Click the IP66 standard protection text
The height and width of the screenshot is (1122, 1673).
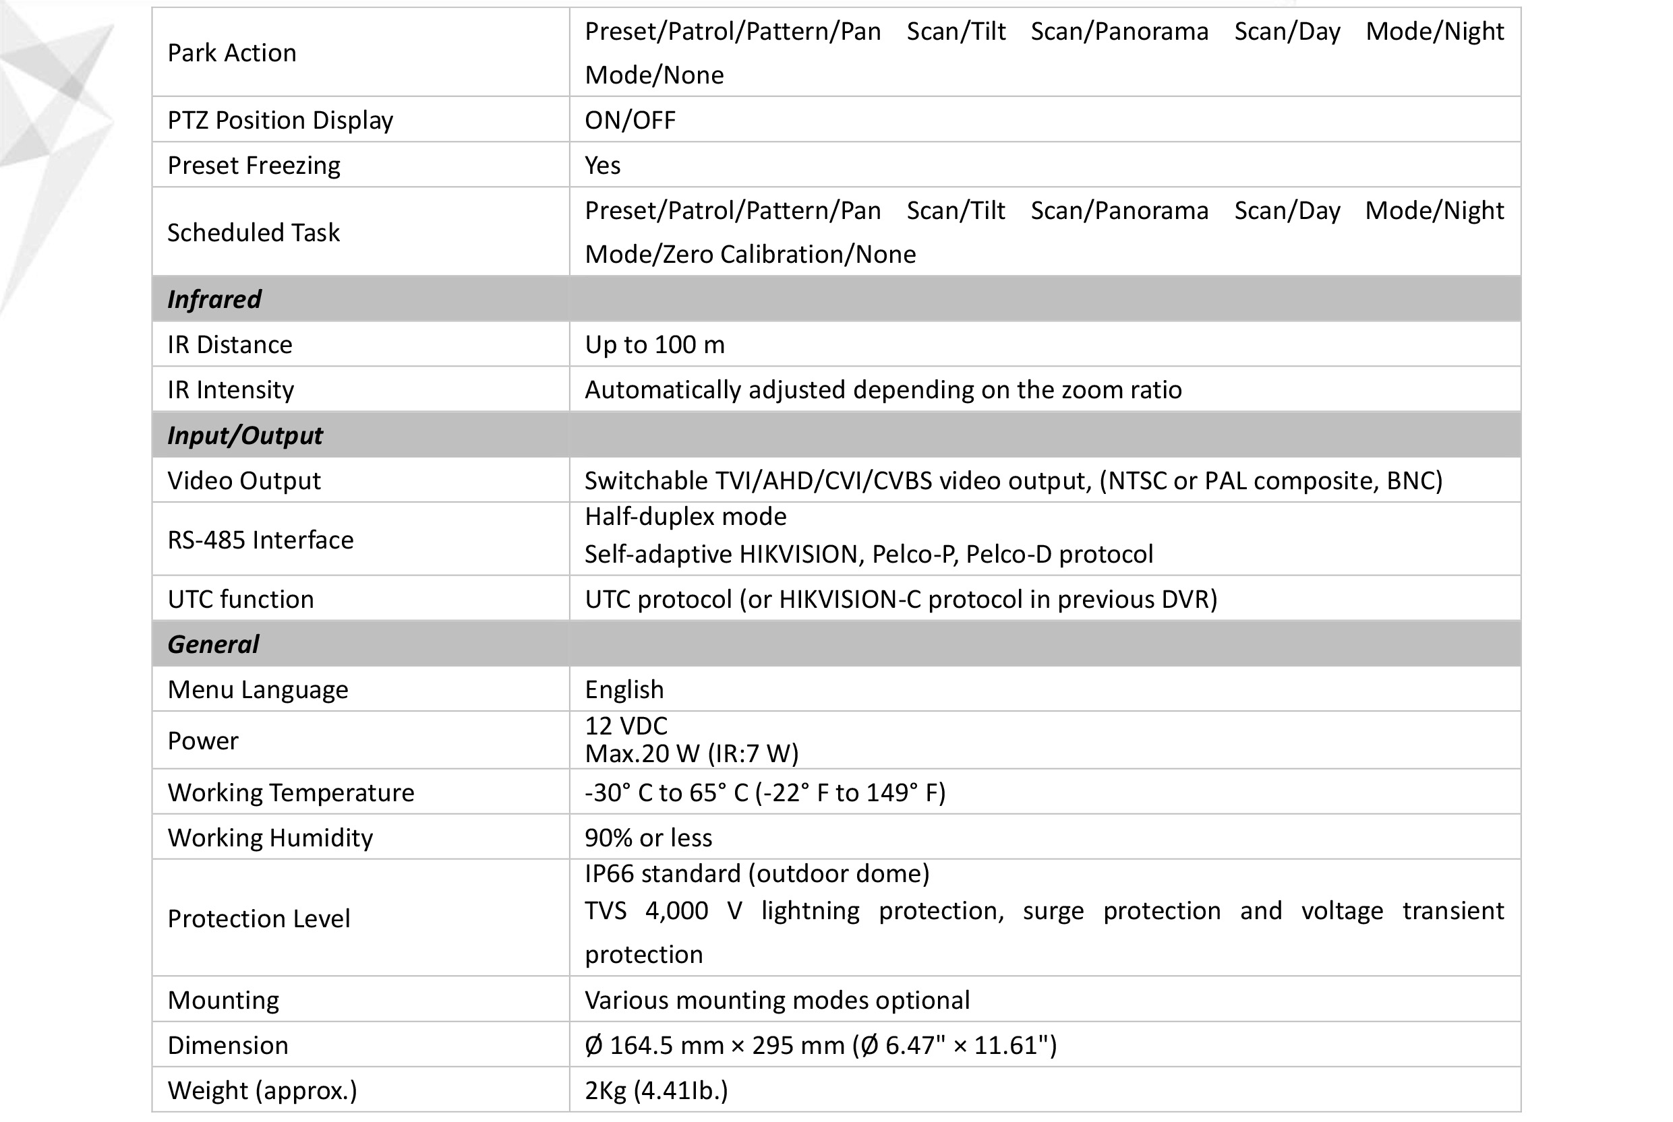(757, 874)
